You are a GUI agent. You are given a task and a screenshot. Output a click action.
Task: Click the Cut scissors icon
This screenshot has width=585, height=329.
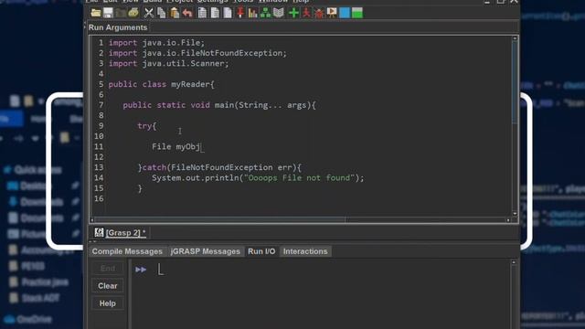pos(148,13)
